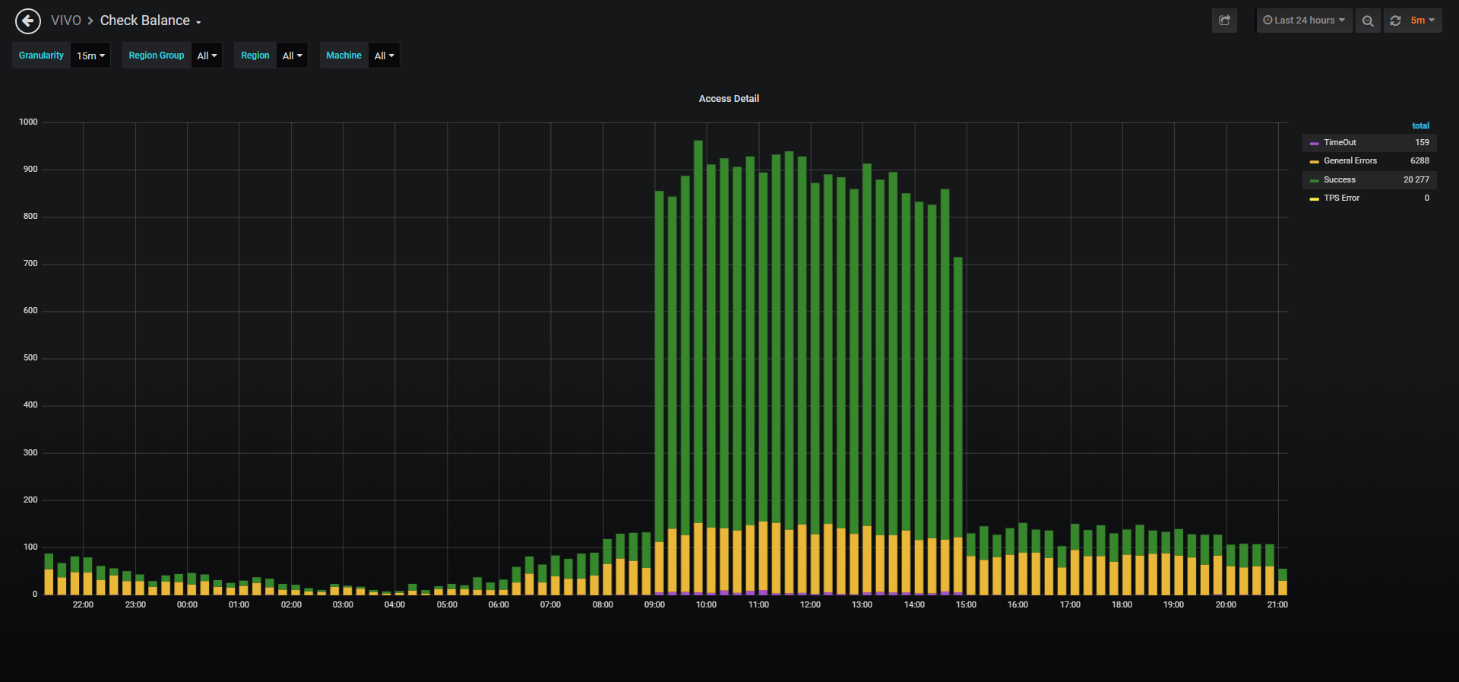Click the purple TimeOut color swatch
The height and width of the screenshot is (682, 1459).
pos(1315,143)
